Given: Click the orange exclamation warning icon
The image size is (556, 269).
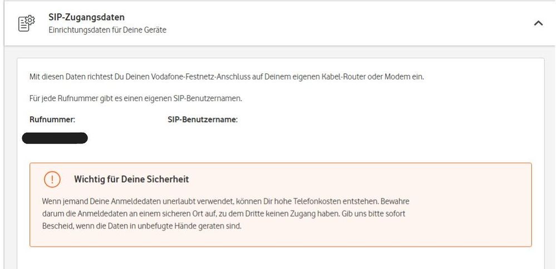Looking at the screenshot, I should (51, 180).
